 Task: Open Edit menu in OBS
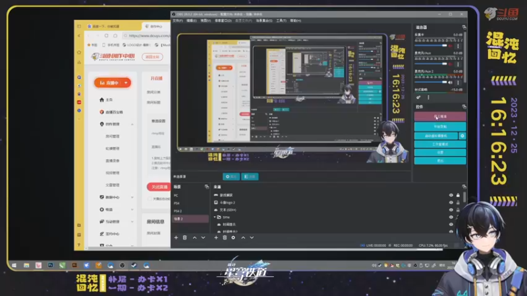[x=191, y=21]
